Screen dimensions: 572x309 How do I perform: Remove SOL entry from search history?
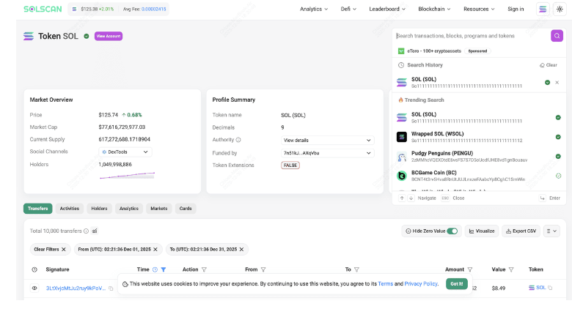click(x=557, y=82)
